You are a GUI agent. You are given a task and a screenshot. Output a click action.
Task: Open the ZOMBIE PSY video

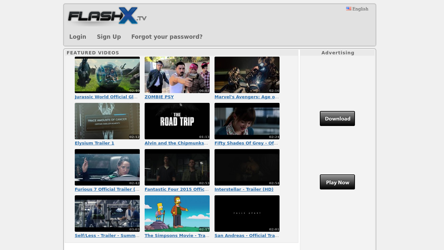pos(159,97)
